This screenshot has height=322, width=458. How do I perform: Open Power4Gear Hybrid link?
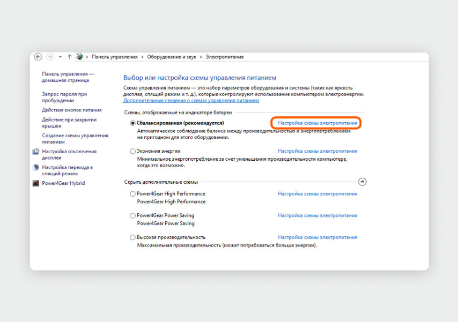(63, 183)
